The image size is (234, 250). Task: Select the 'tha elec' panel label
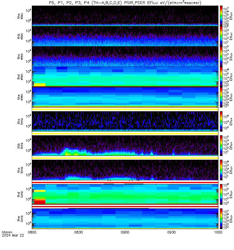[x=20, y=16]
